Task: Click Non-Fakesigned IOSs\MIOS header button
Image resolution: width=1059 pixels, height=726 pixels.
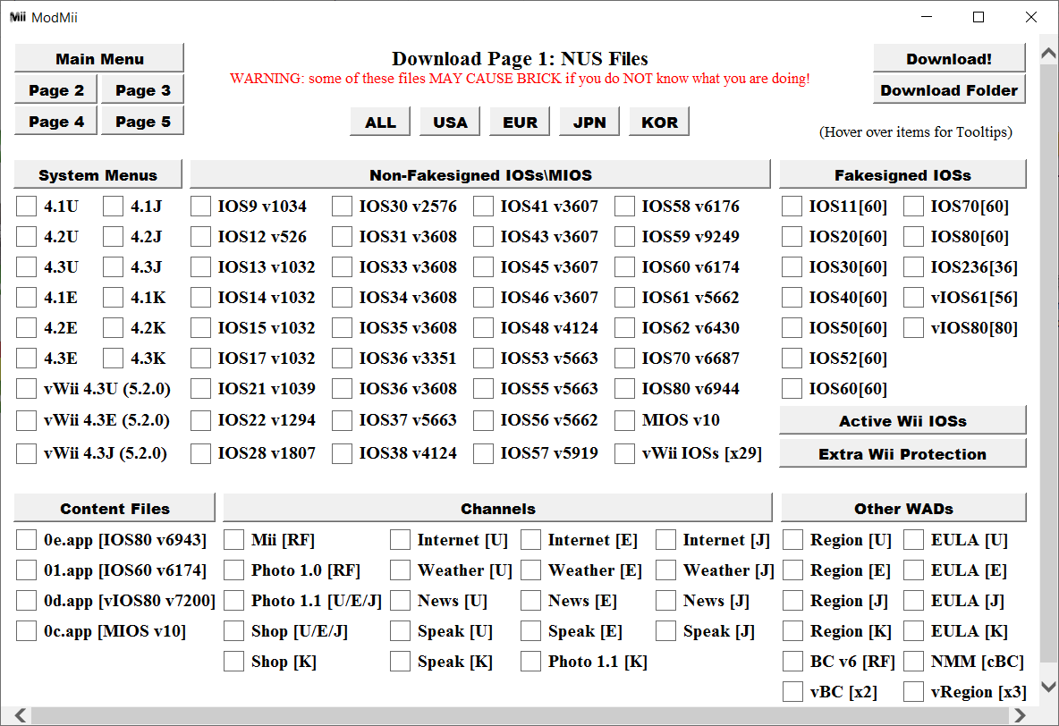Action: tap(480, 174)
